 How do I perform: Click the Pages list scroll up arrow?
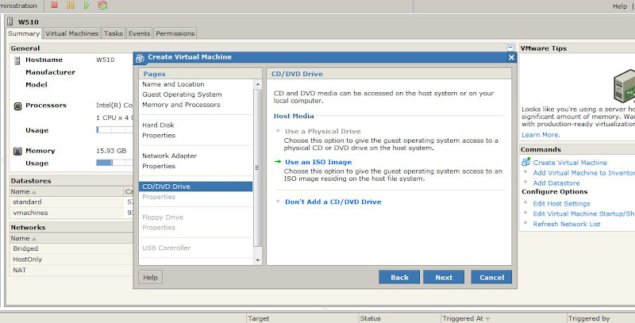[x=257, y=84]
